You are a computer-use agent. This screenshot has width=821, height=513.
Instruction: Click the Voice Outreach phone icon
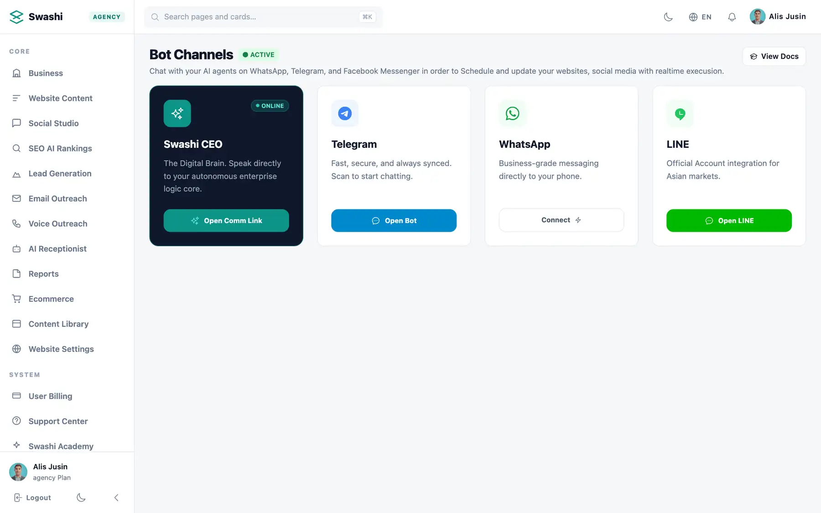(16, 223)
